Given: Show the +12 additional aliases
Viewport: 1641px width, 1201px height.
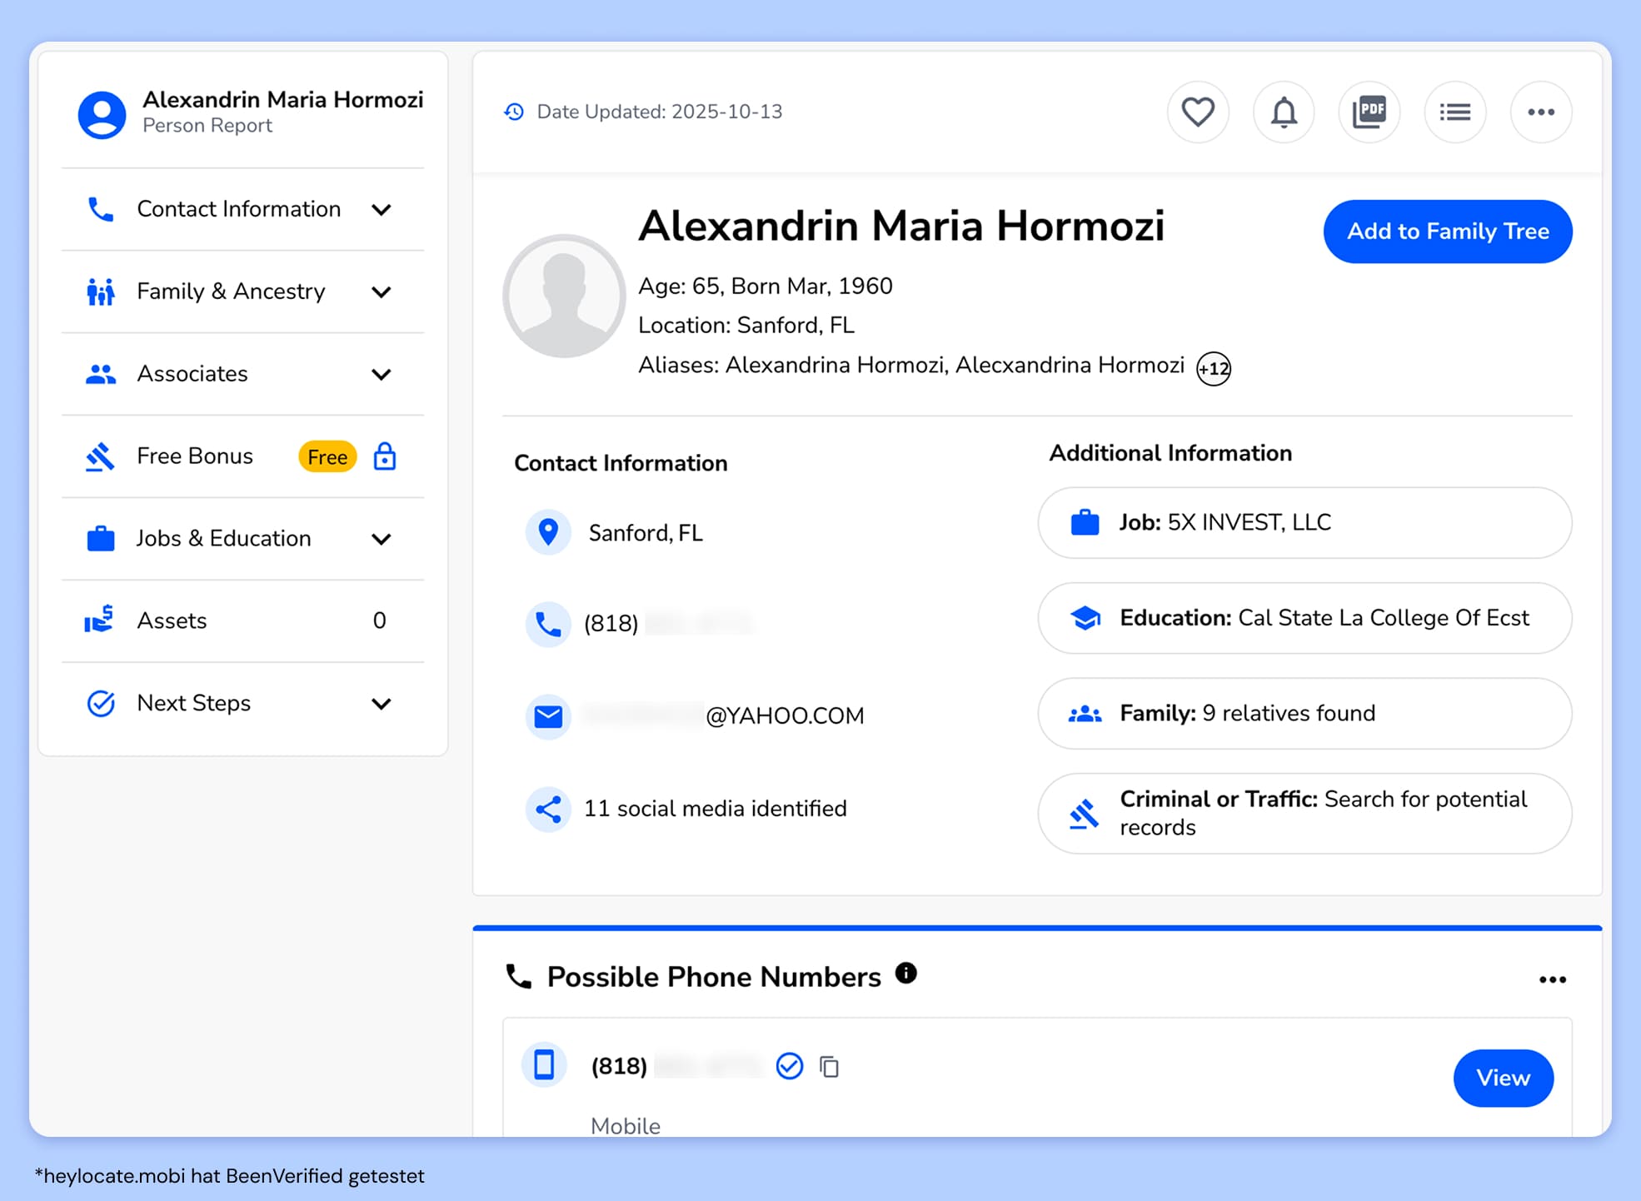Looking at the screenshot, I should pos(1214,368).
